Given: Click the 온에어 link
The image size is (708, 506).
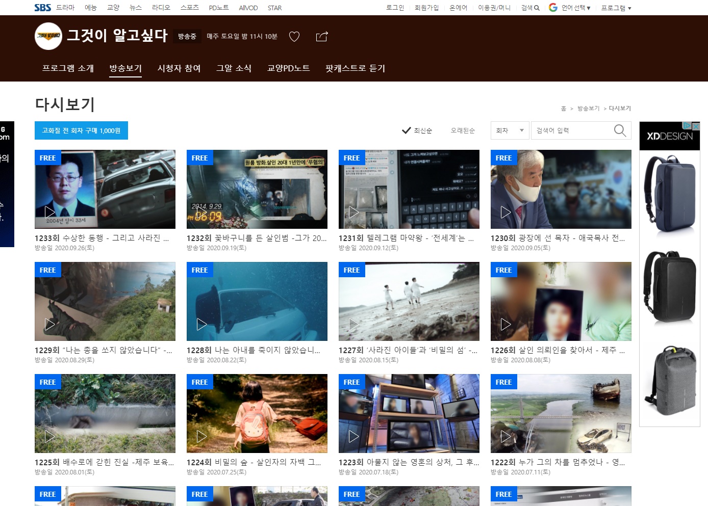Looking at the screenshot, I should 458,8.
